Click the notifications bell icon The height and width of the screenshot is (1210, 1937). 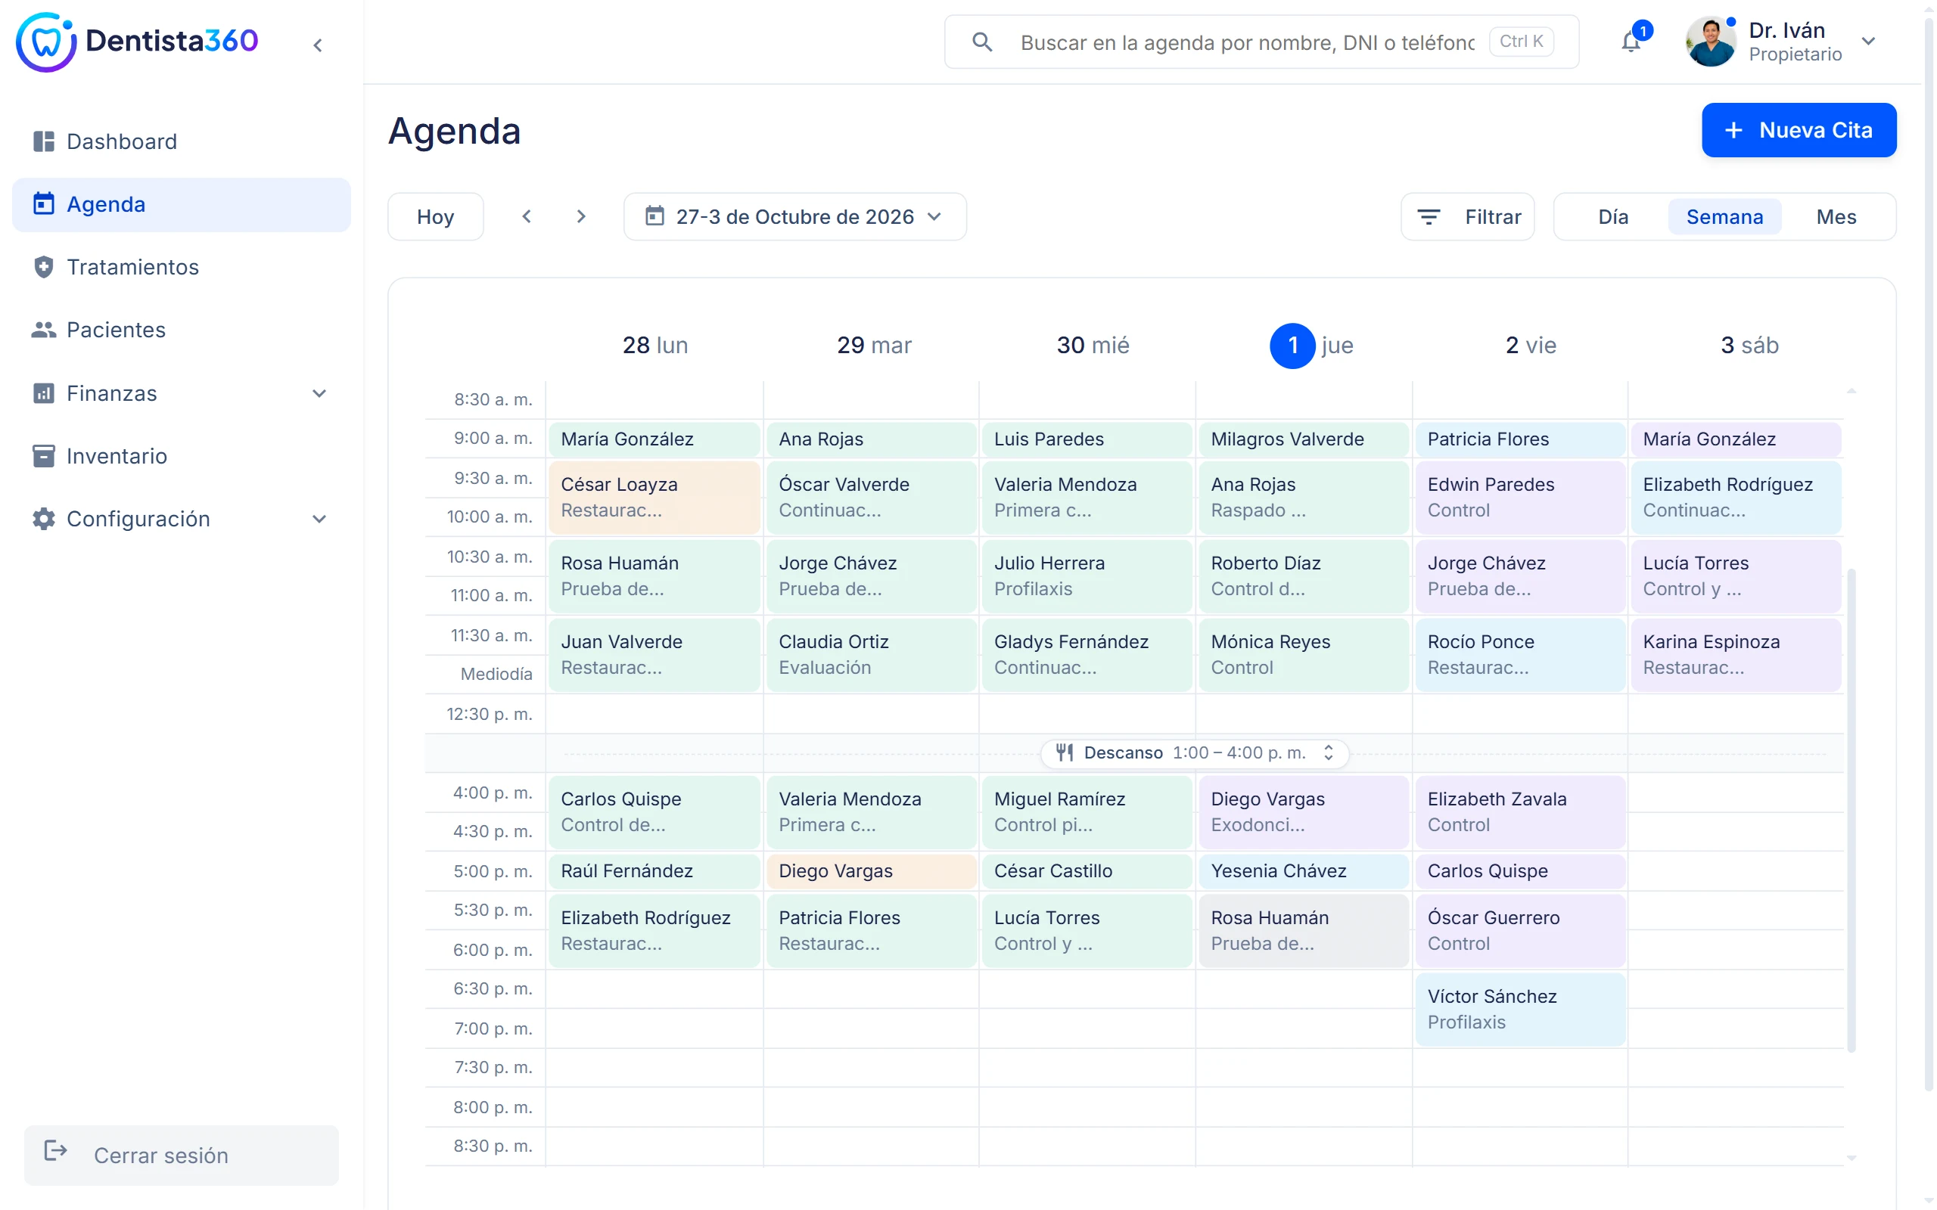tap(1631, 42)
